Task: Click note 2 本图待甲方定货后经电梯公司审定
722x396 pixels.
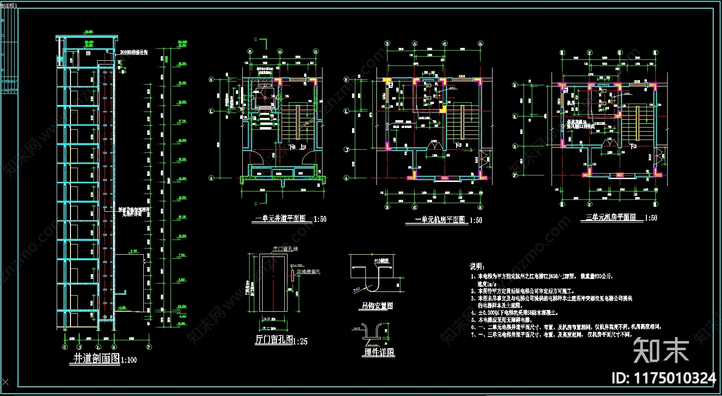Action: [x=523, y=291]
